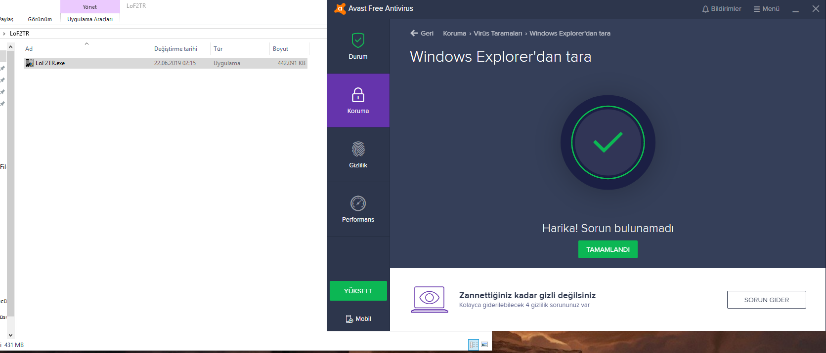Open the Durum shield icon
Image resolution: width=826 pixels, height=353 pixels.
click(358, 40)
